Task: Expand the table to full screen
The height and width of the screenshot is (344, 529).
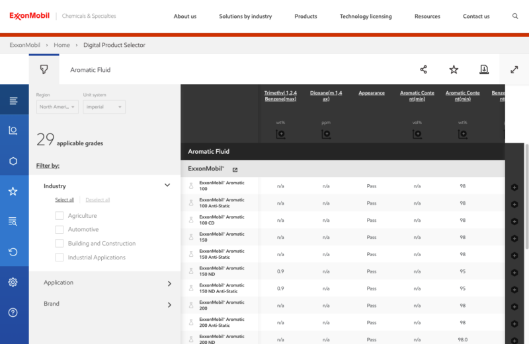Action: 514,69
